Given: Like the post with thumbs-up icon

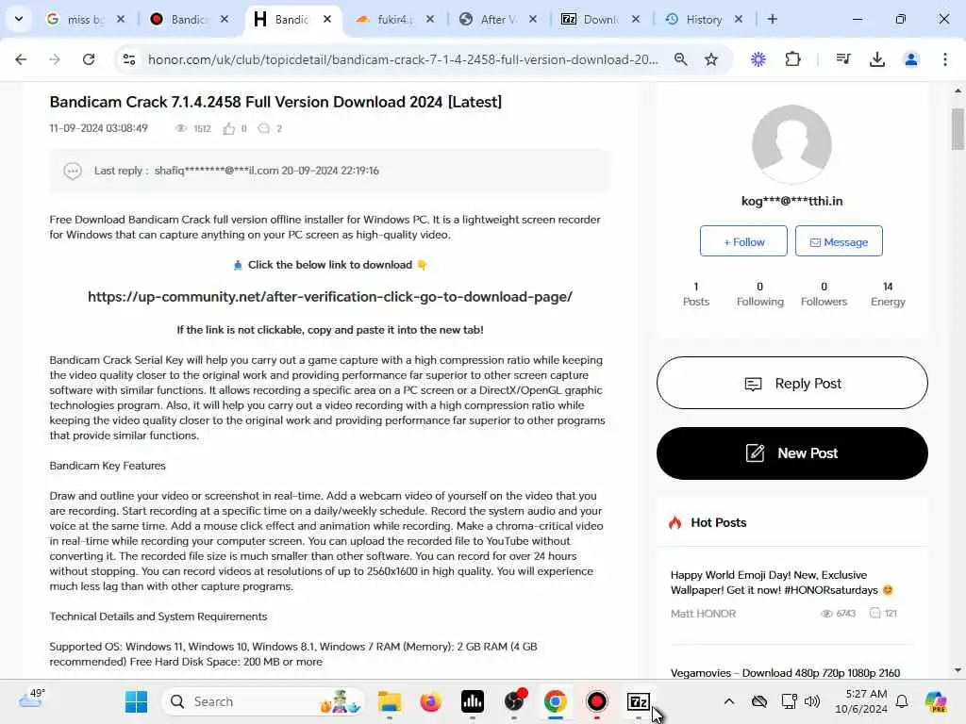Looking at the screenshot, I should point(229,128).
